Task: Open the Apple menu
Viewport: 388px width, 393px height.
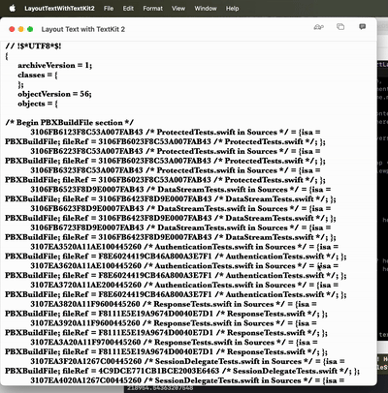Action: tap(13, 9)
